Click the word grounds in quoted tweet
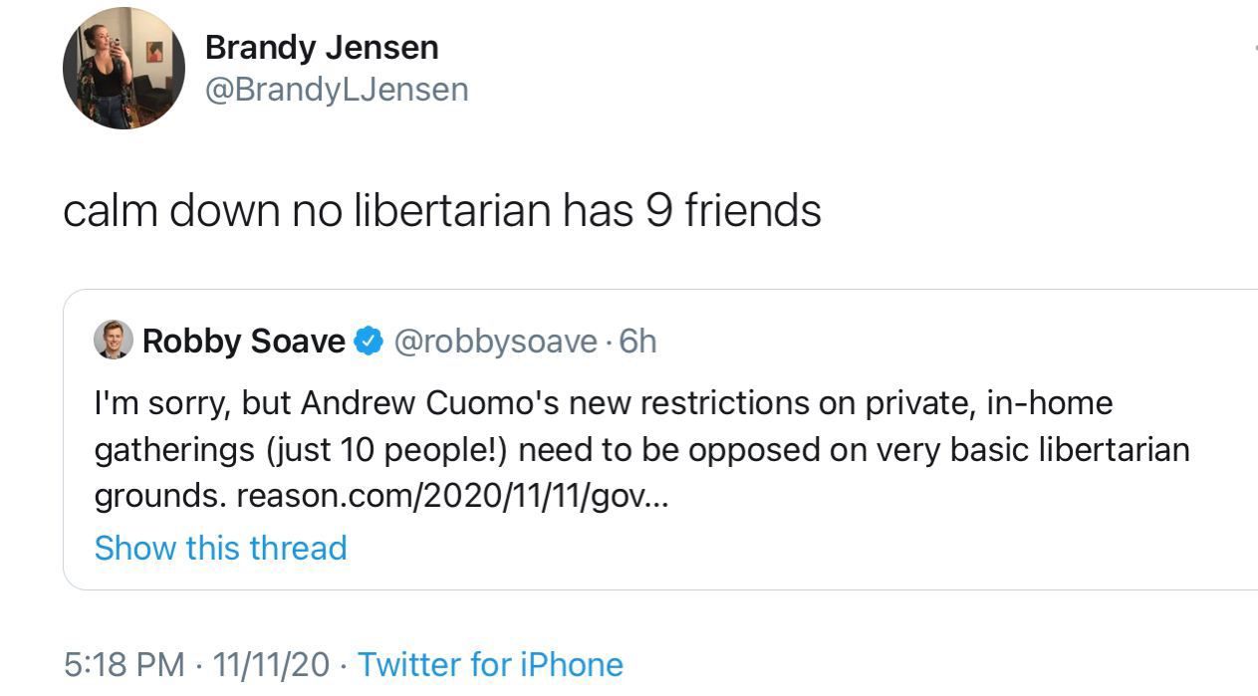This screenshot has width=1258, height=696. pos(159,495)
